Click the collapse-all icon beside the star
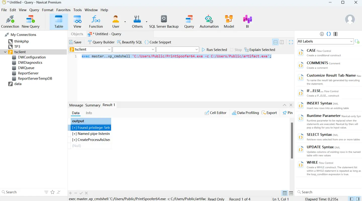The height and width of the screenshot is (201, 362). point(59,192)
